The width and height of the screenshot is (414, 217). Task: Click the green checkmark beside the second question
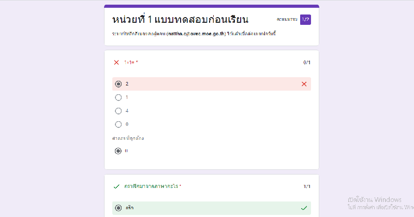tap(116, 186)
